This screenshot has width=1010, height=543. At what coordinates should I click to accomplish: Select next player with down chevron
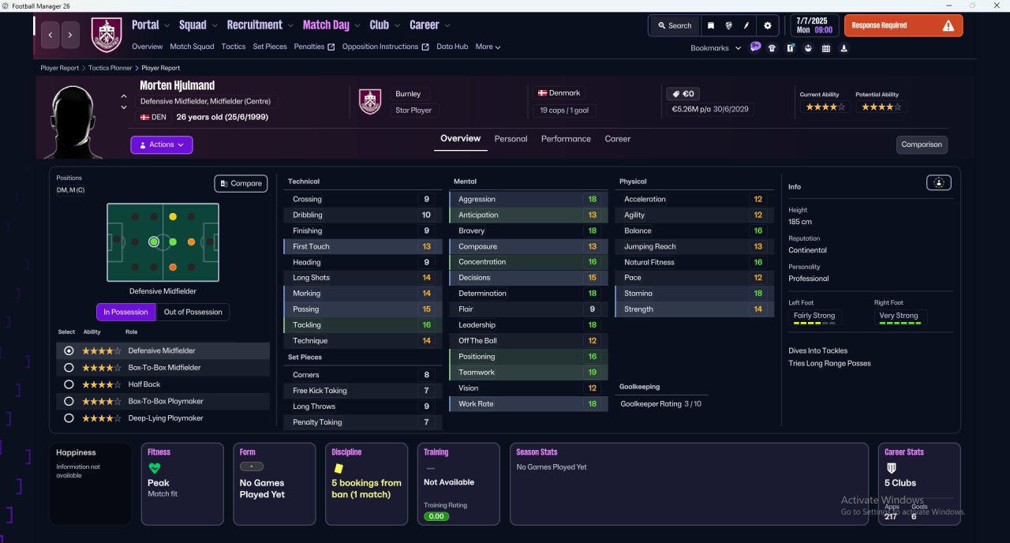tap(124, 107)
